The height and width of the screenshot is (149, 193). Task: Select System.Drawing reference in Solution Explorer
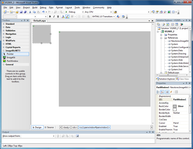pyautogui.click(x=178, y=54)
